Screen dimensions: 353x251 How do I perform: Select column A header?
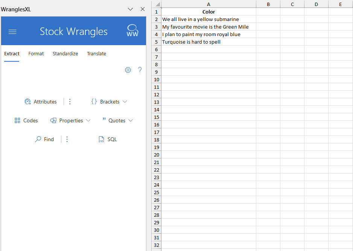point(208,4)
